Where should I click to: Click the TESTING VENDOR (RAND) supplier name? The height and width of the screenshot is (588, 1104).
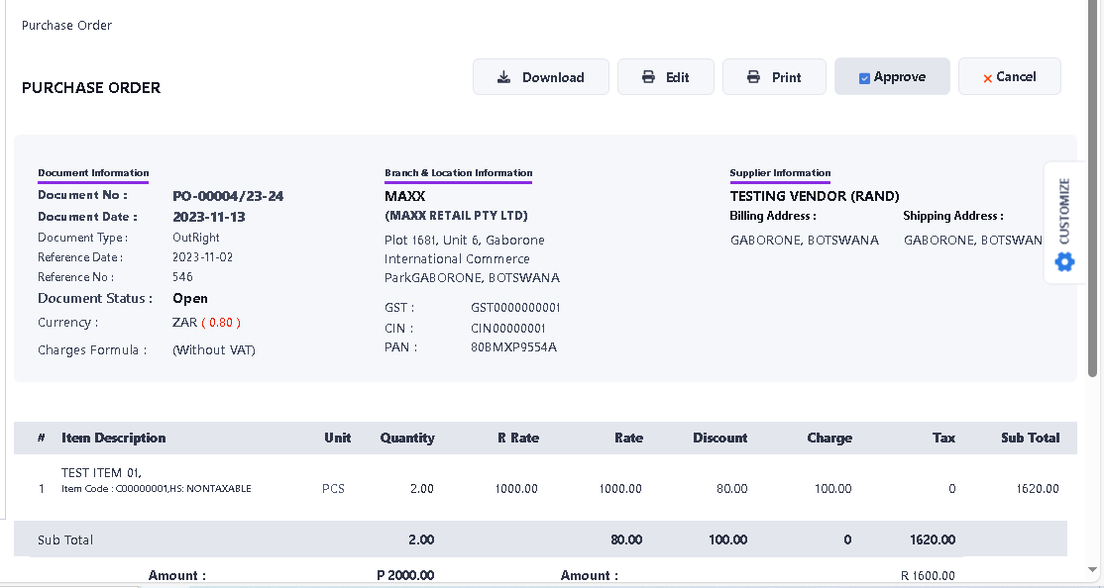pos(815,196)
